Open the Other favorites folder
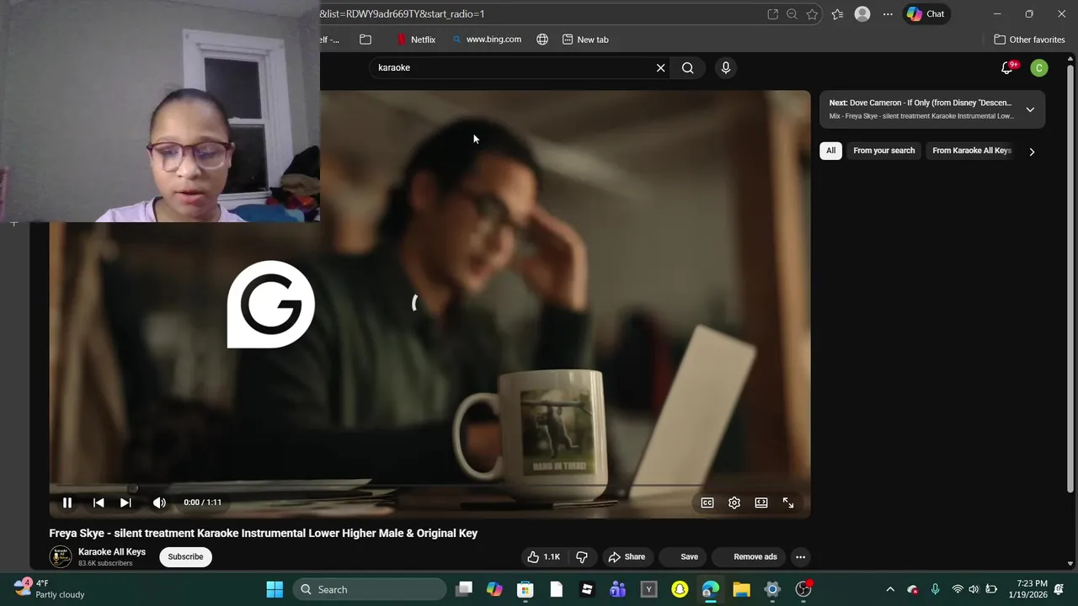This screenshot has height=606, width=1078. point(1029,40)
